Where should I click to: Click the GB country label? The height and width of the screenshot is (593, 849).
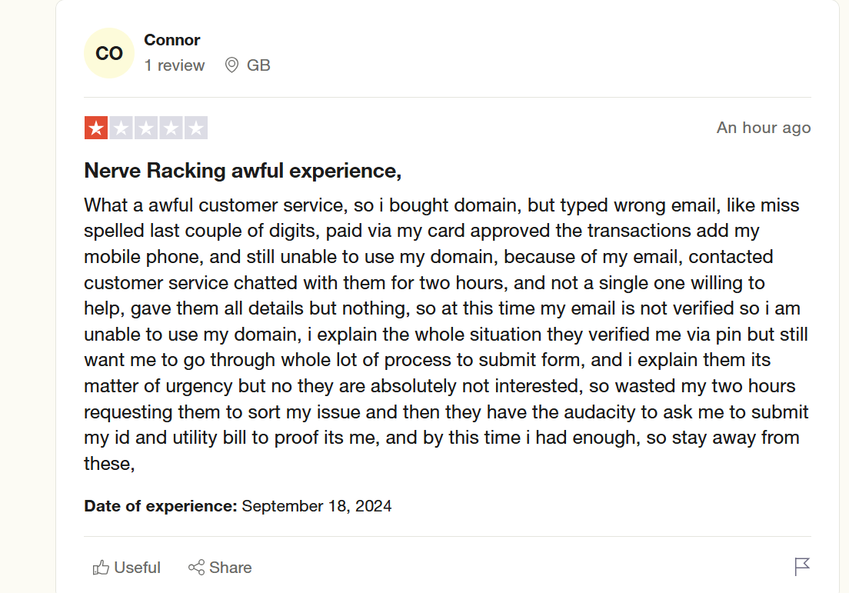click(x=258, y=65)
